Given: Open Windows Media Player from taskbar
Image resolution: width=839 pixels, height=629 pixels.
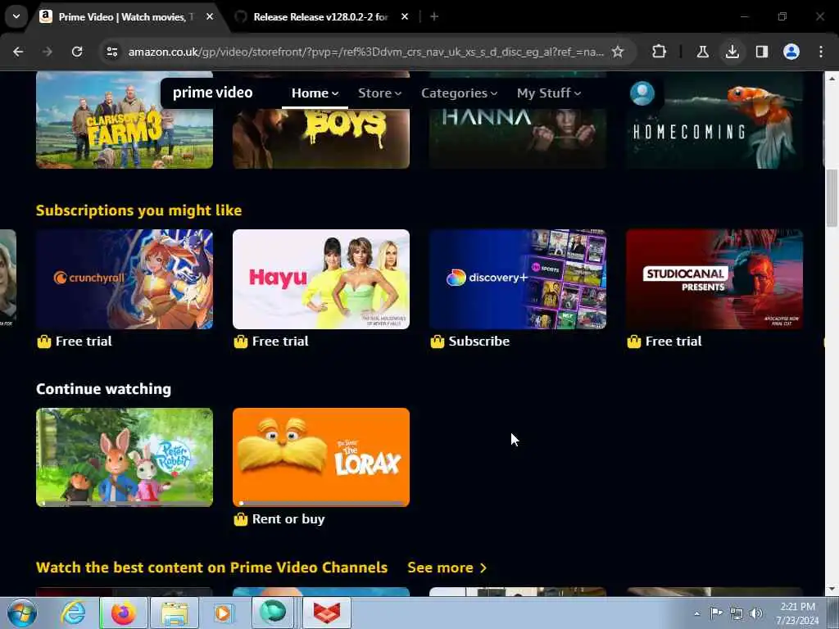Looking at the screenshot, I should click(x=223, y=613).
